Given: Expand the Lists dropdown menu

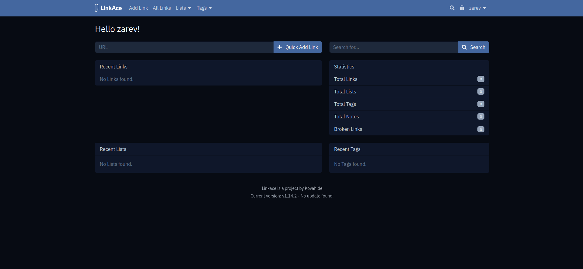Looking at the screenshot, I should 183,8.
